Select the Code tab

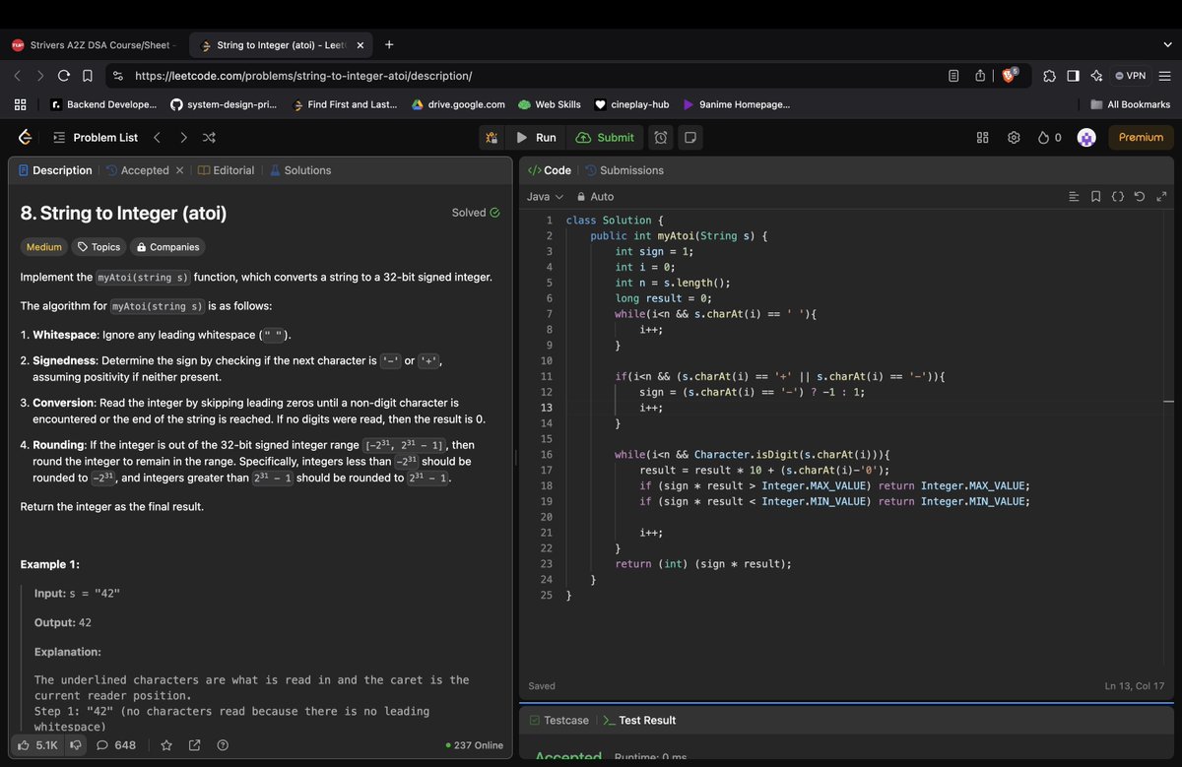(549, 170)
